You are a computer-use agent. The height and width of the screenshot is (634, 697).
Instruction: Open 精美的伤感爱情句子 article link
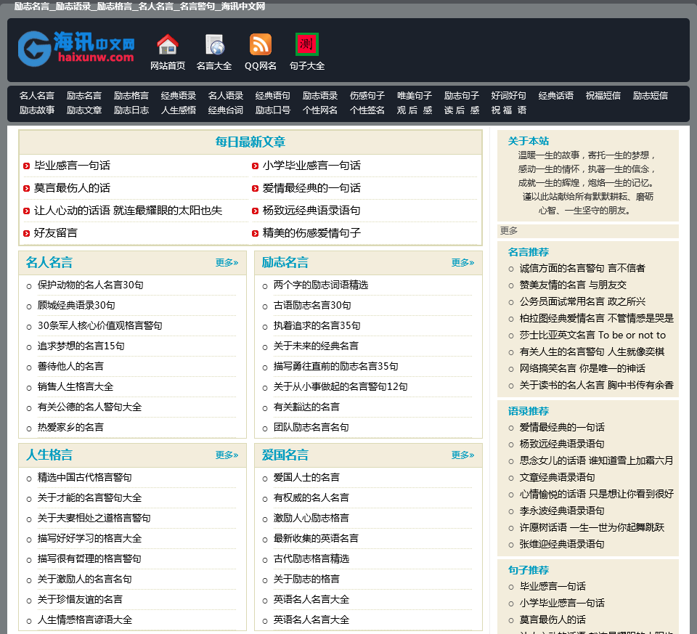311,232
